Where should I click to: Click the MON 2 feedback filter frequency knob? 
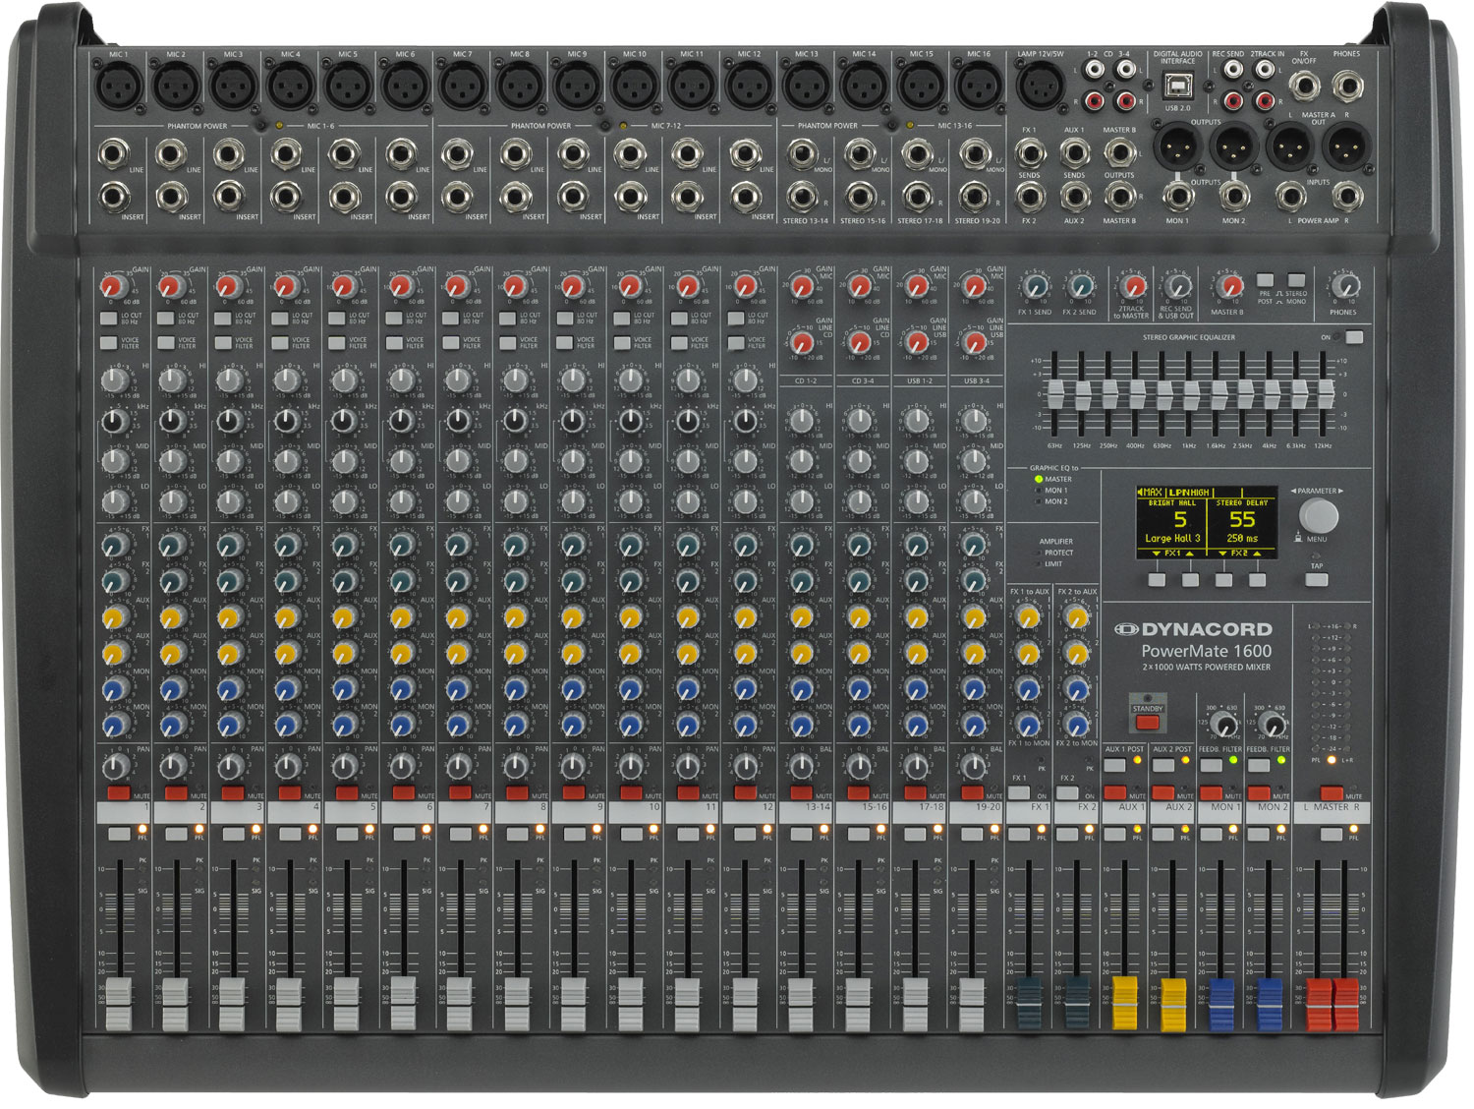(x=1274, y=726)
